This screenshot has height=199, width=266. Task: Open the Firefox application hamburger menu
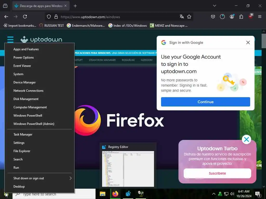pyautogui.click(x=260, y=17)
